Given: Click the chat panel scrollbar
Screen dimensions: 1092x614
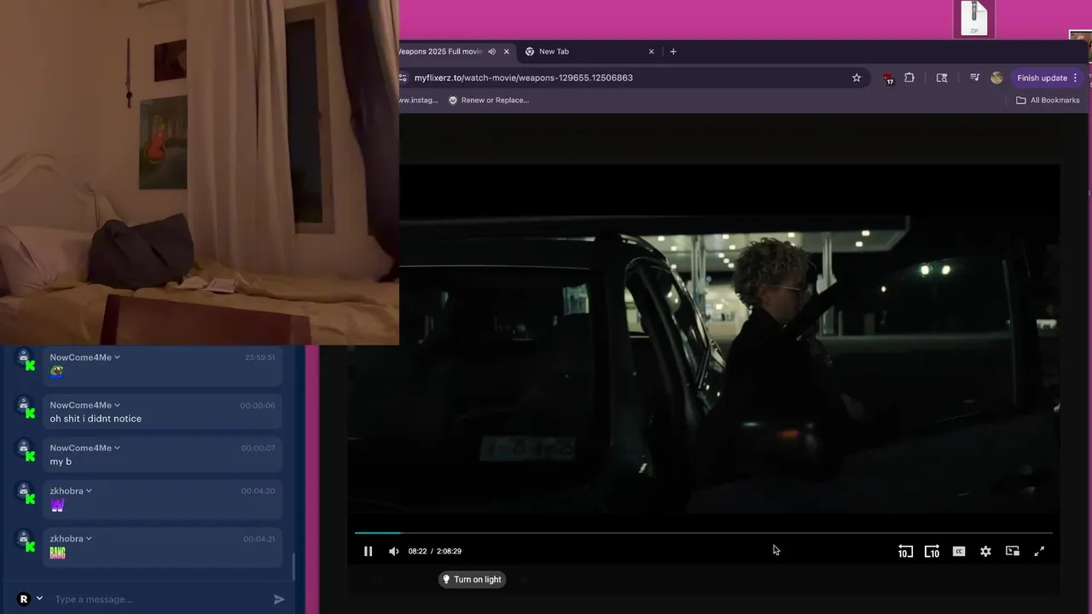Looking at the screenshot, I should click(x=293, y=565).
